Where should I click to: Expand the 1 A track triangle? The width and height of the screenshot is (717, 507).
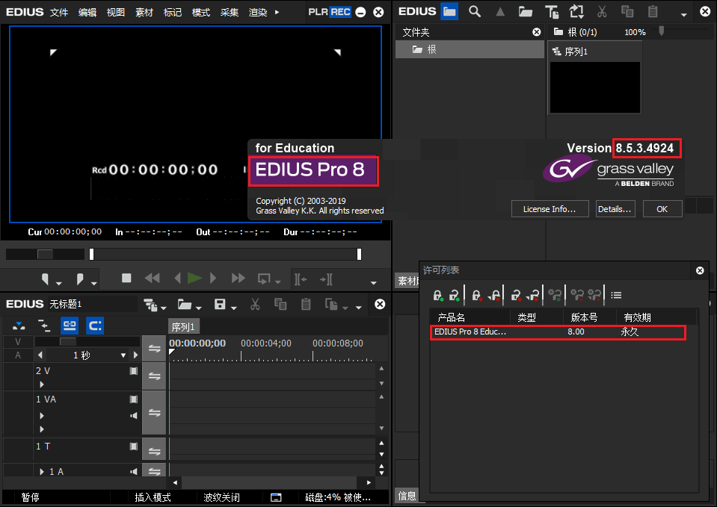(42, 471)
